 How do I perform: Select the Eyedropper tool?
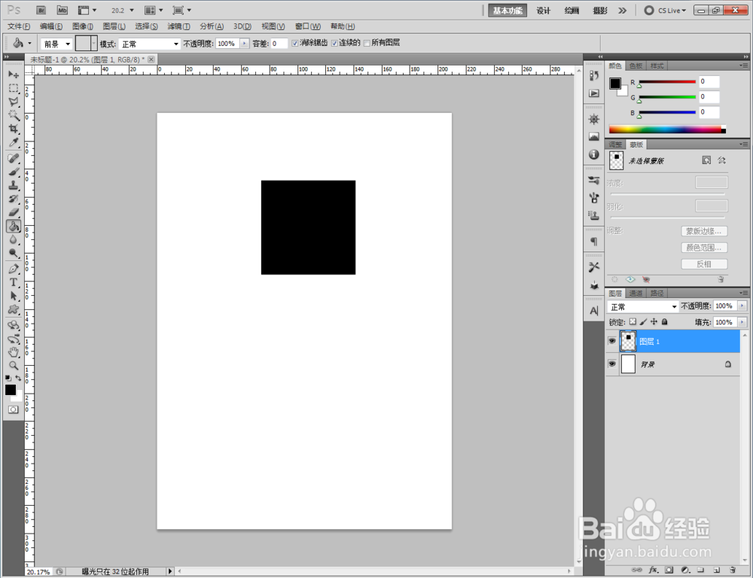14,142
